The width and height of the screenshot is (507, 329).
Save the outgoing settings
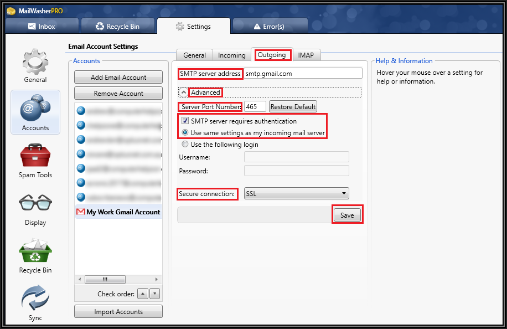[347, 215]
